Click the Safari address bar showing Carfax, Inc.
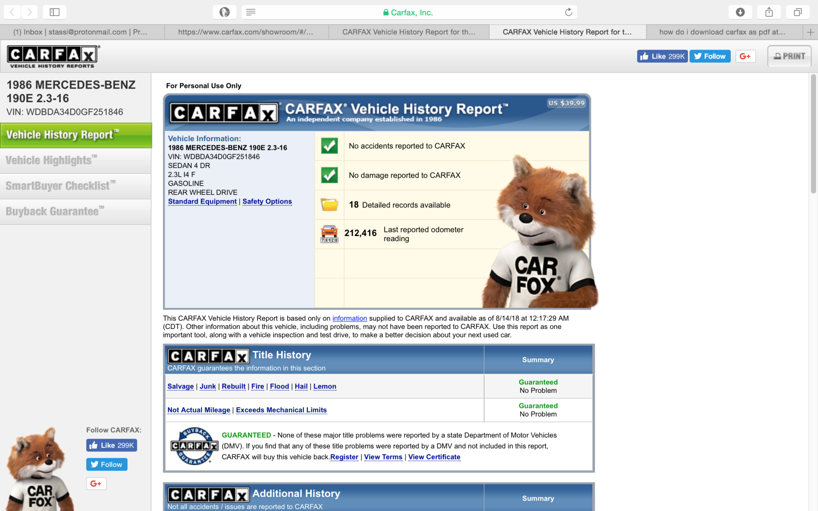This screenshot has height=511, width=818. pyautogui.click(x=409, y=12)
